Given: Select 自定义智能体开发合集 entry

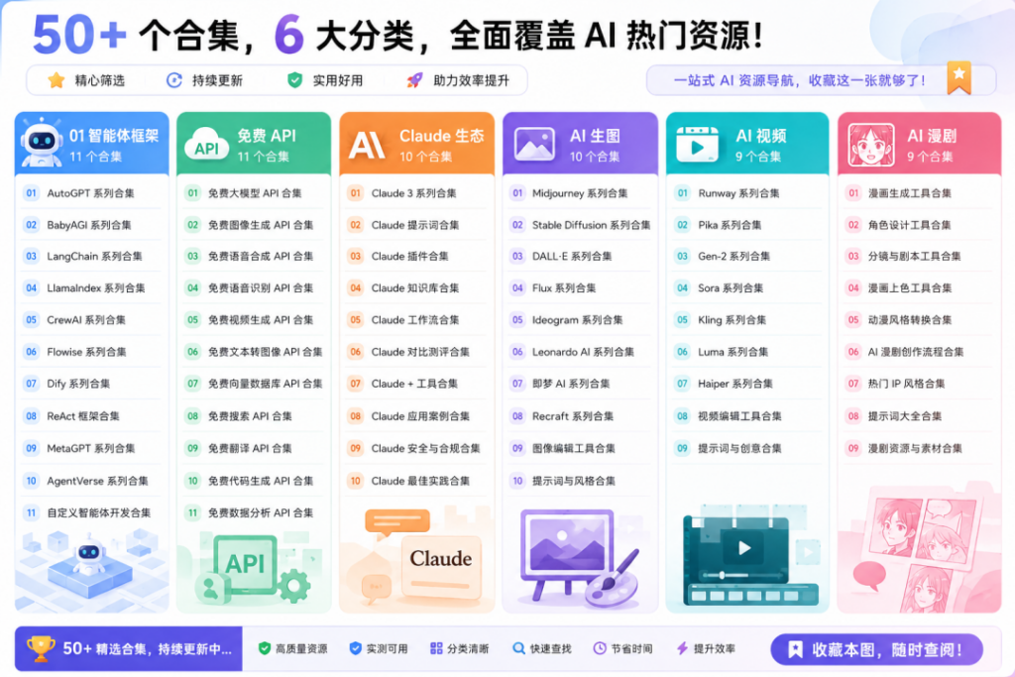Looking at the screenshot, I should click(x=91, y=512).
